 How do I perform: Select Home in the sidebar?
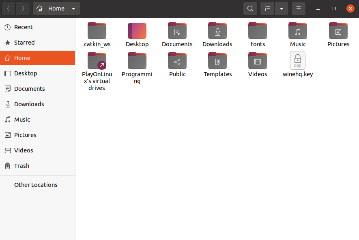pos(38,58)
